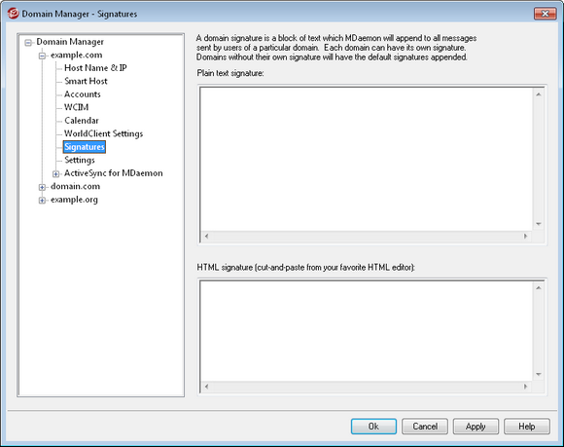Screen dimensions: 564x447
Task: Click inside the Plain text signature box
Action: point(367,159)
